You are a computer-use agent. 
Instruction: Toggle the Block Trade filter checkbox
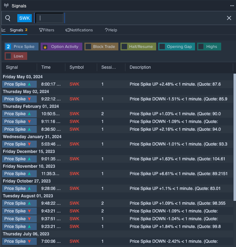tap(88, 47)
